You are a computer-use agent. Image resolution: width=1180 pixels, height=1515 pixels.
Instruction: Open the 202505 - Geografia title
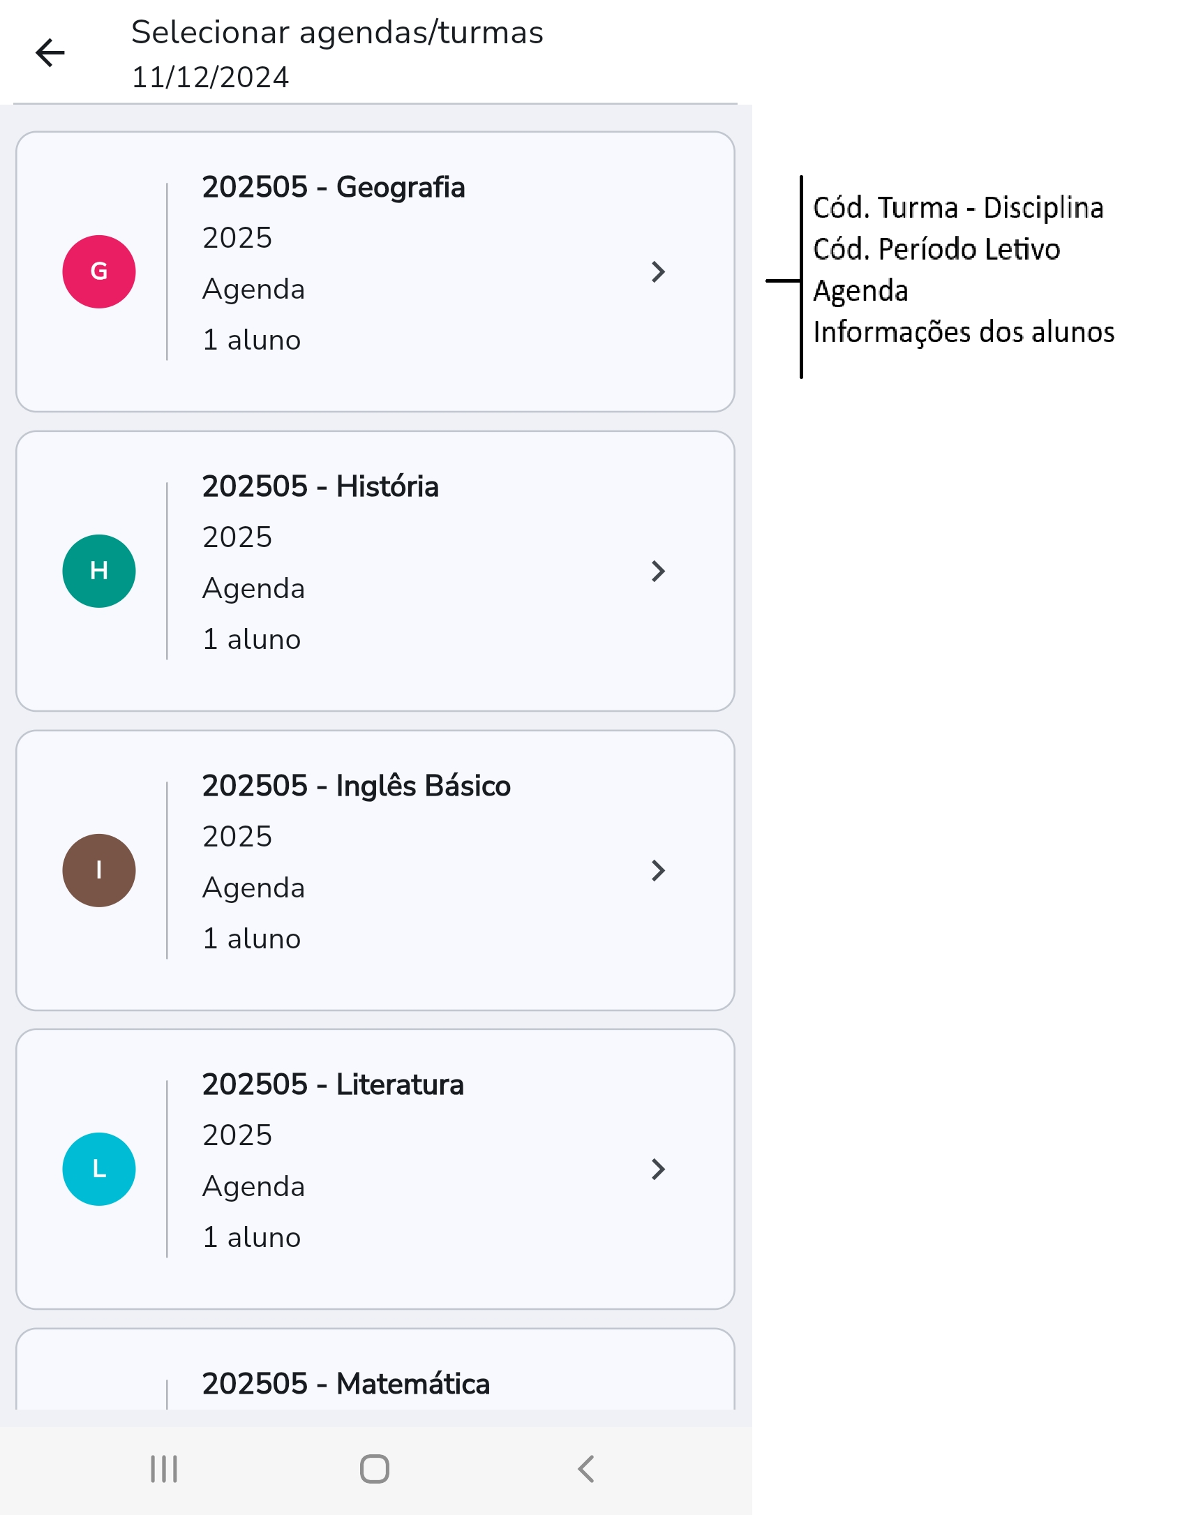click(334, 187)
